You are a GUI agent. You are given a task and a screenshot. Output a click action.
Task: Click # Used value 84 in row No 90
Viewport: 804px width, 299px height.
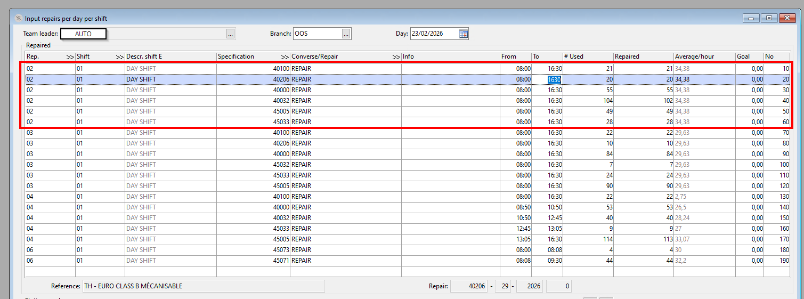[x=588, y=154]
